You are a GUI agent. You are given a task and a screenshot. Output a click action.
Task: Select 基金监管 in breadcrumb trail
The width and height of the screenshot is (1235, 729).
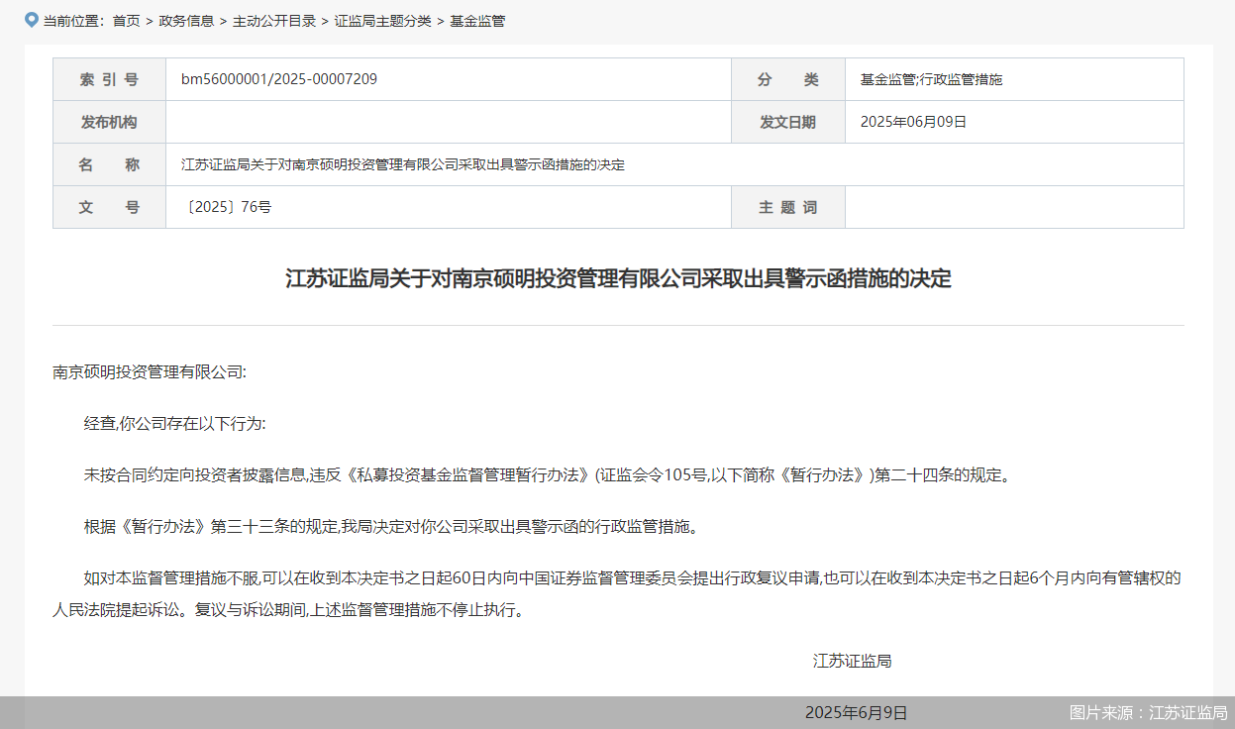point(477,21)
